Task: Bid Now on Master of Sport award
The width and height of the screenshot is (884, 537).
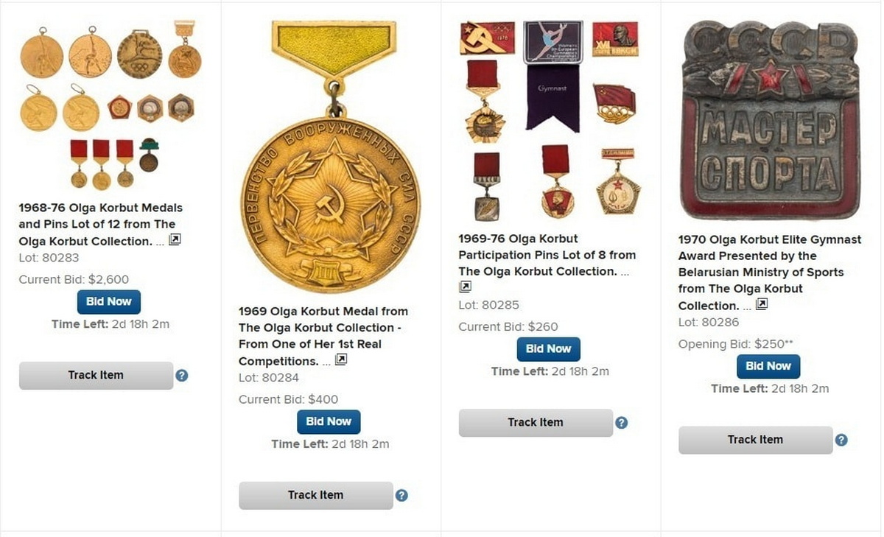Action: (768, 366)
